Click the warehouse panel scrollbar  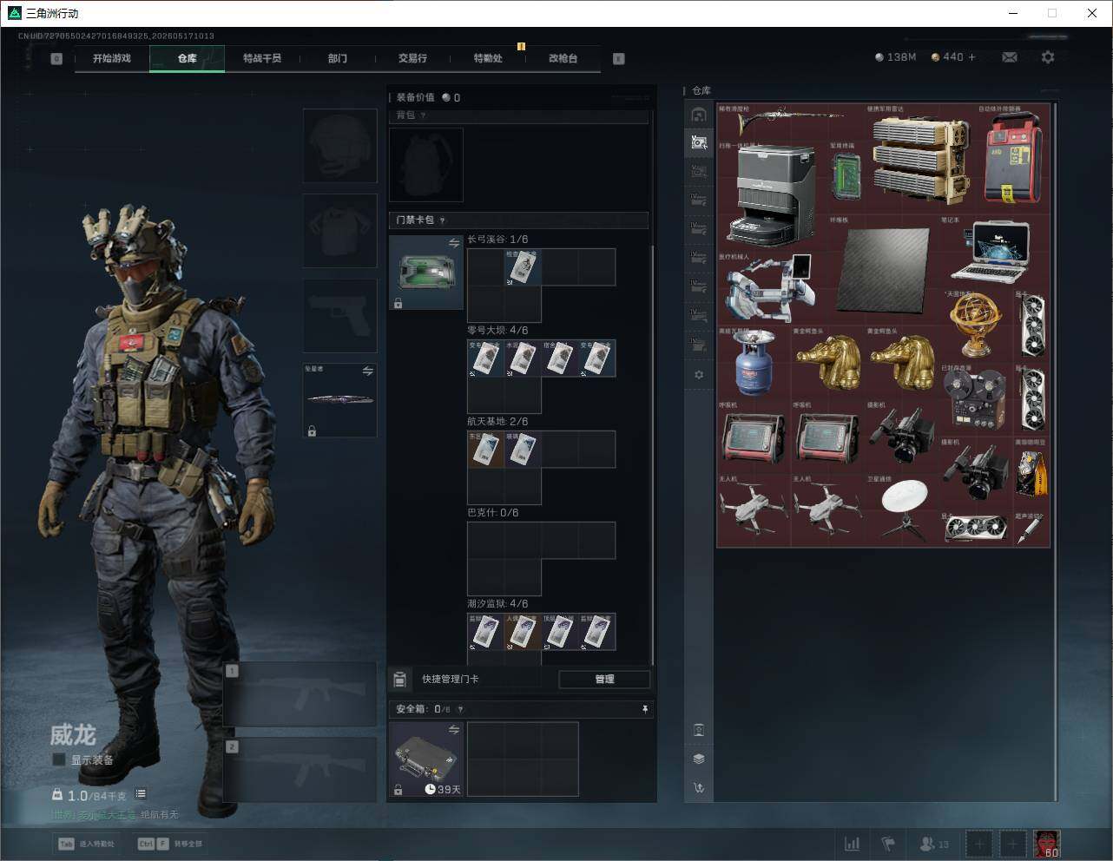tap(1056, 451)
